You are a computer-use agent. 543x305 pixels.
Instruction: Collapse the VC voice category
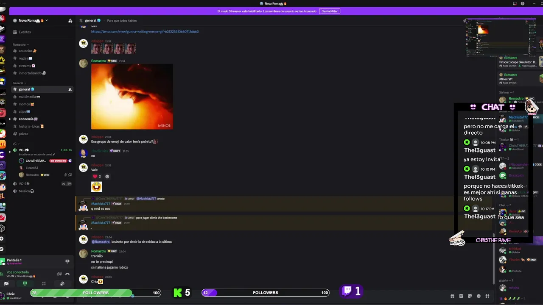point(16,144)
